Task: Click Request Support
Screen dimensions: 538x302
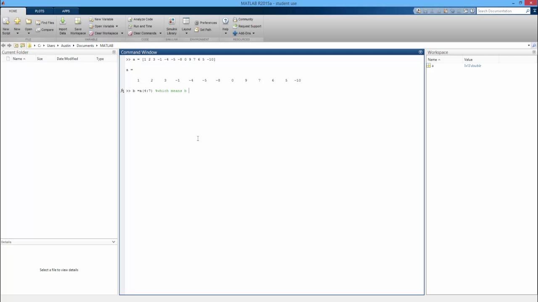Action: pyautogui.click(x=247, y=26)
